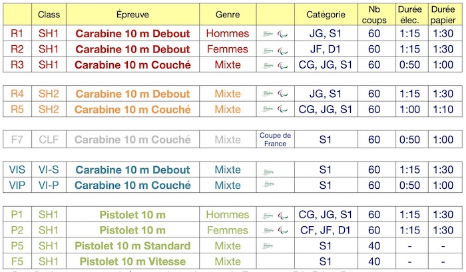Click the shooting federation logo in the R5 row
The width and height of the screenshot is (466, 272).
(268, 109)
